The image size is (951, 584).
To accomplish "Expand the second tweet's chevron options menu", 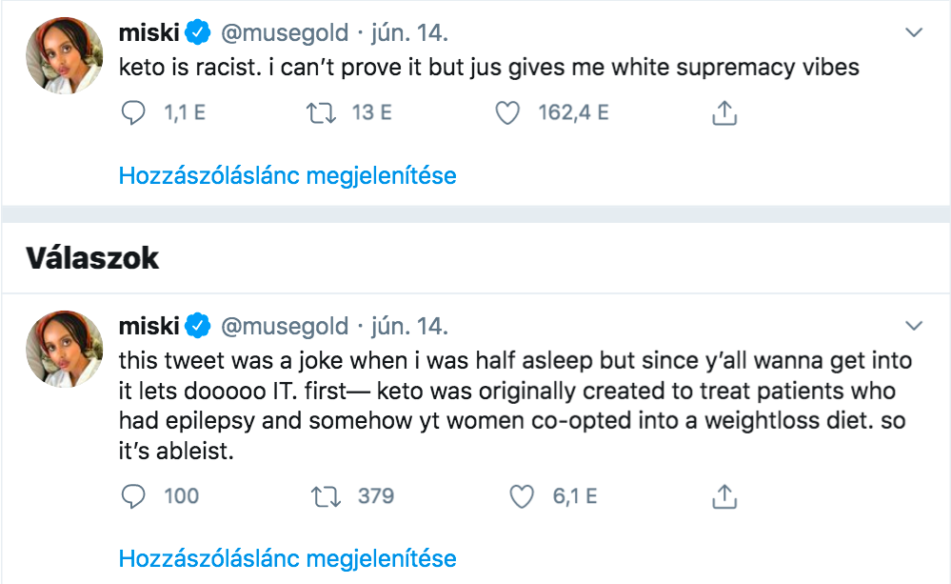I will (914, 327).
